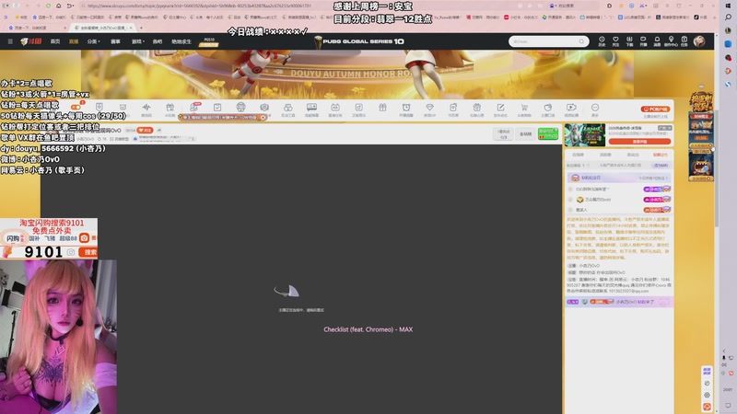Image resolution: width=737 pixels, height=414 pixels.
Task: Open the more options ellipsis icon
Action: (x=595, y=109)
